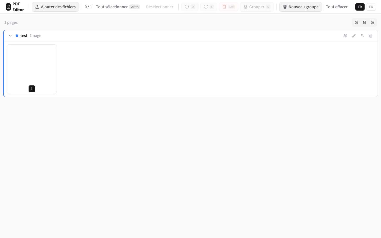Screen dimensions: 381x238
Task: Open the PDF Editor logo menu
Action: pos(8,7)
